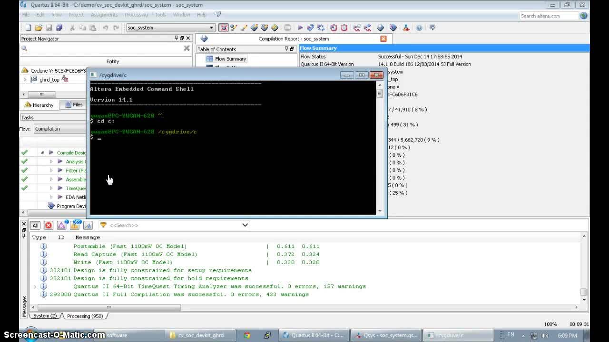Start Compilation with the blue play icon
Screen dimensions: 609x342
(300, 28)
